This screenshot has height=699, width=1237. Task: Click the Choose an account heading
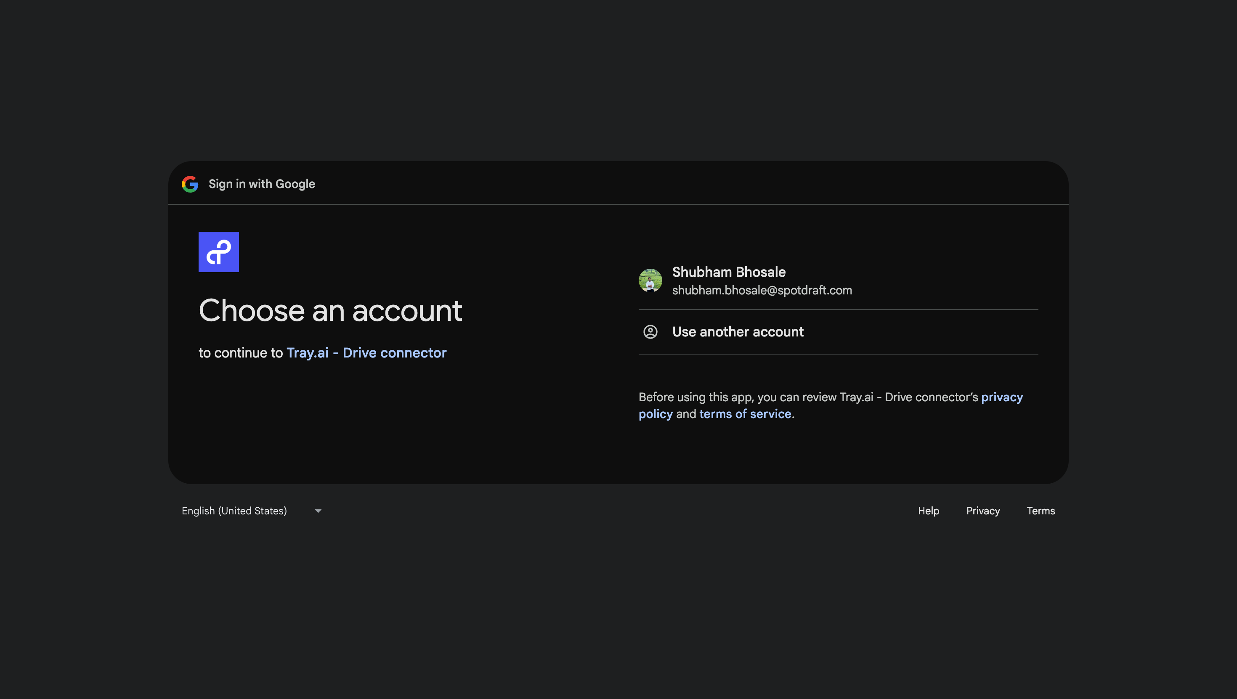point(330,311)
